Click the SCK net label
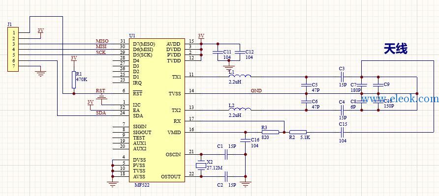This screenshot has height=196, width=439. (101, 52)
